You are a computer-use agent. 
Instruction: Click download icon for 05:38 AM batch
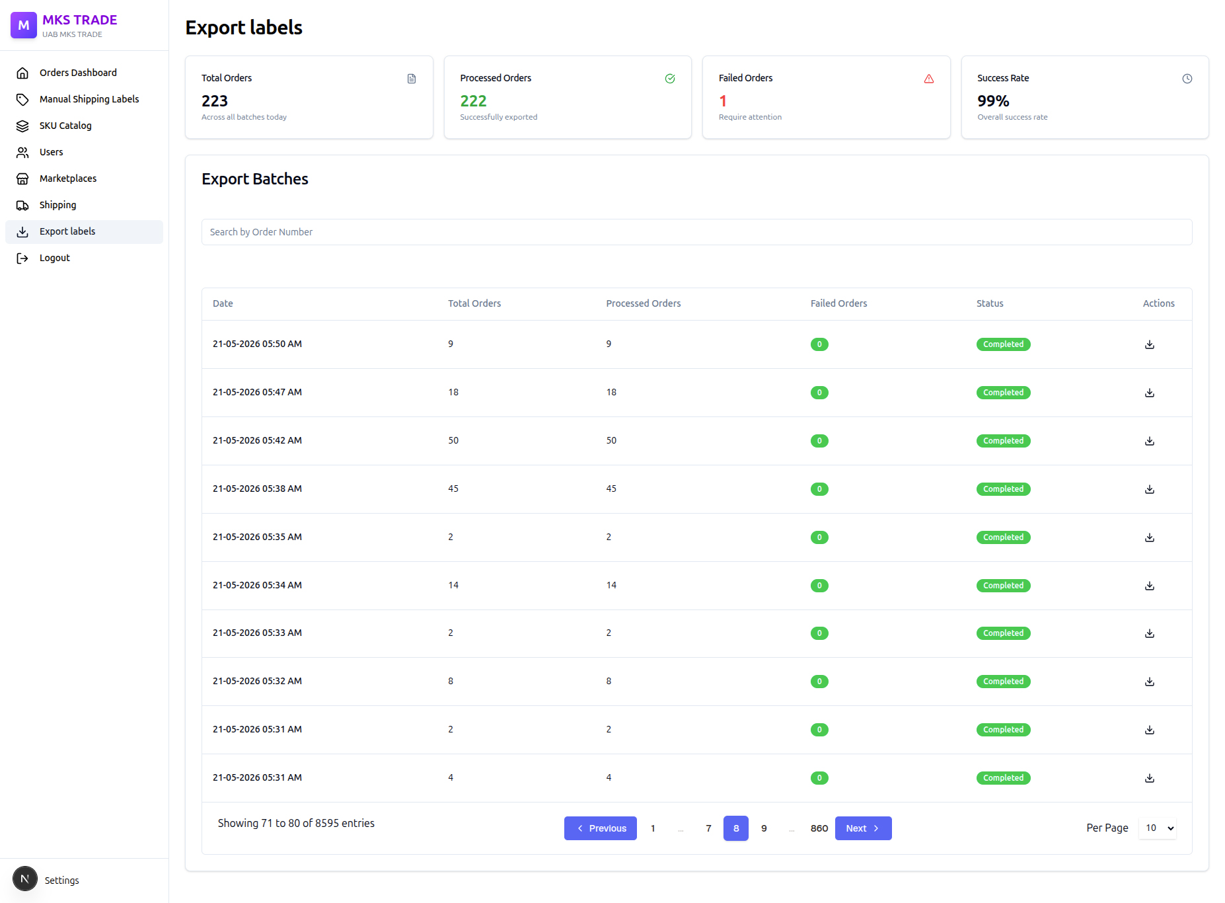(x=1150, y=489)
